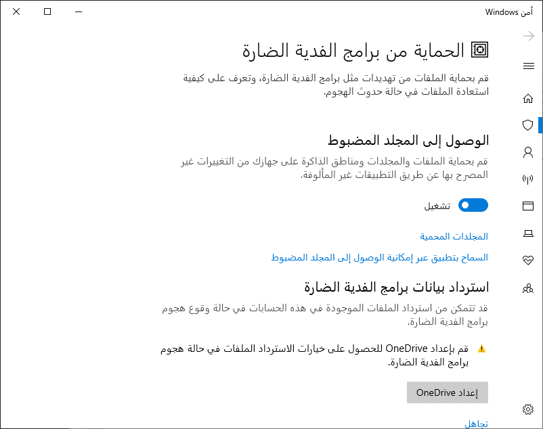
Task: Open Settings gear icon in sidebar
Action: pos(527,409)
